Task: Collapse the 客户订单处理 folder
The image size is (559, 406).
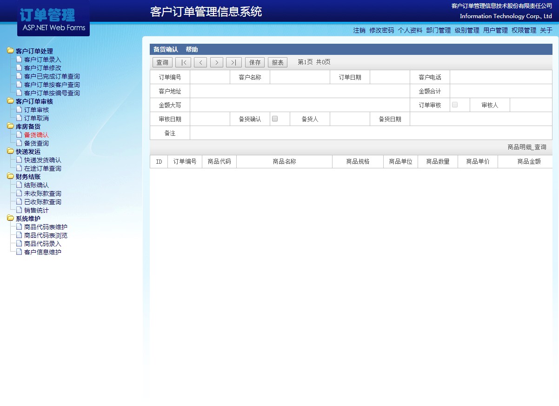Action: 10,51
